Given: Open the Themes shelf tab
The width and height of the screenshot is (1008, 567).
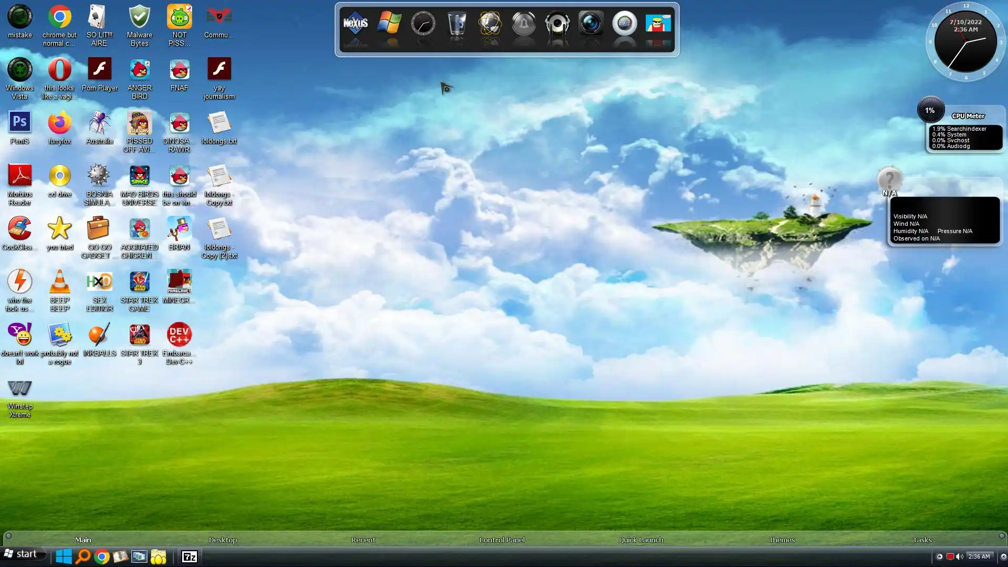Looking at the screenshot, I should [781, 540].
